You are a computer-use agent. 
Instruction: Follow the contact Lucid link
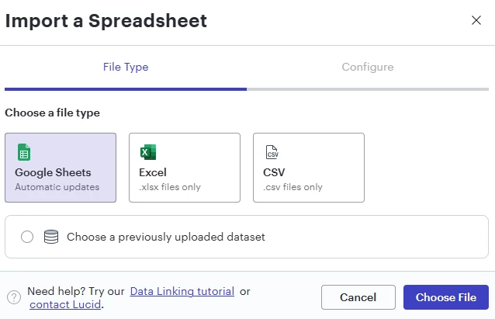click(x=65, y=304)
